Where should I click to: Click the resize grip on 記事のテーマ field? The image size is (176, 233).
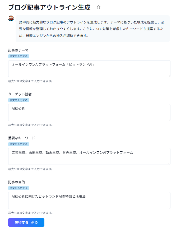169,76
